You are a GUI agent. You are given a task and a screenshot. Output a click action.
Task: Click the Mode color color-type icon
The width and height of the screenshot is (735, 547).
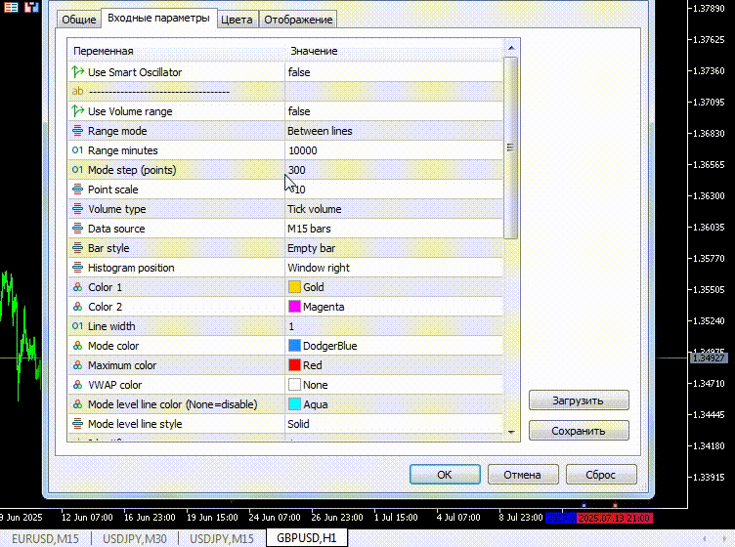tap(78, 346)
